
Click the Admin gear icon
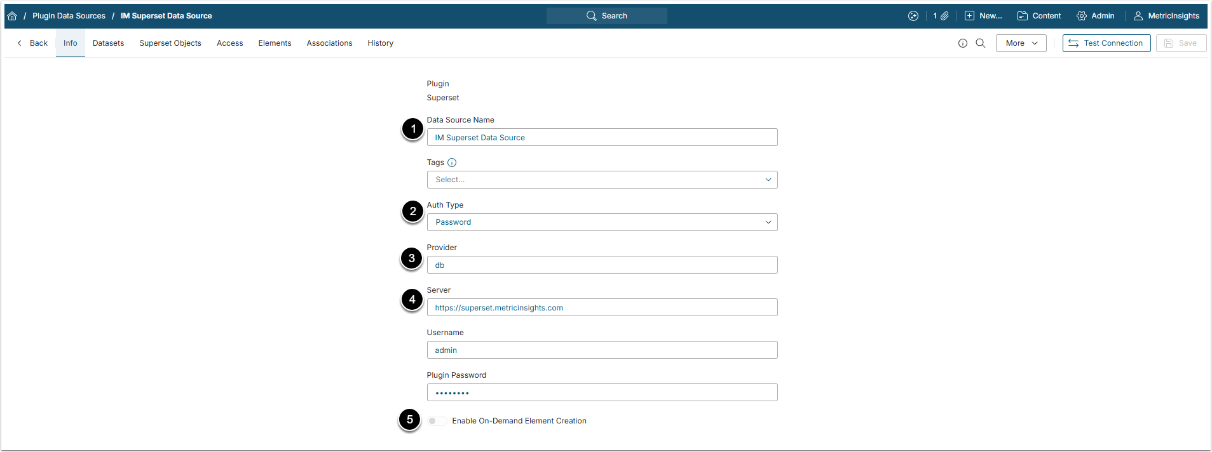point(1082,16)
